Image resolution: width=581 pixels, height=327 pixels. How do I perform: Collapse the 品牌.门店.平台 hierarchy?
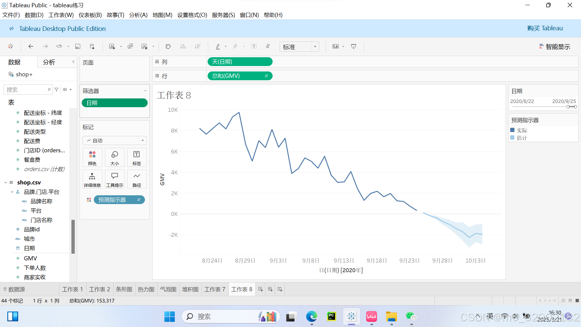[x=12, y=192]
